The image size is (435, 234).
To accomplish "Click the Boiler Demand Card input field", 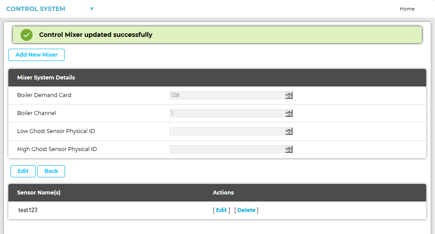I will [227, 95].
